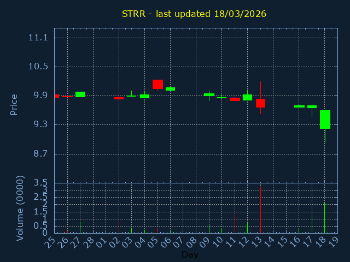Click the green candlestick on day 27
The height and width of the screenshot is (262, 350).
tap(80, 94)
